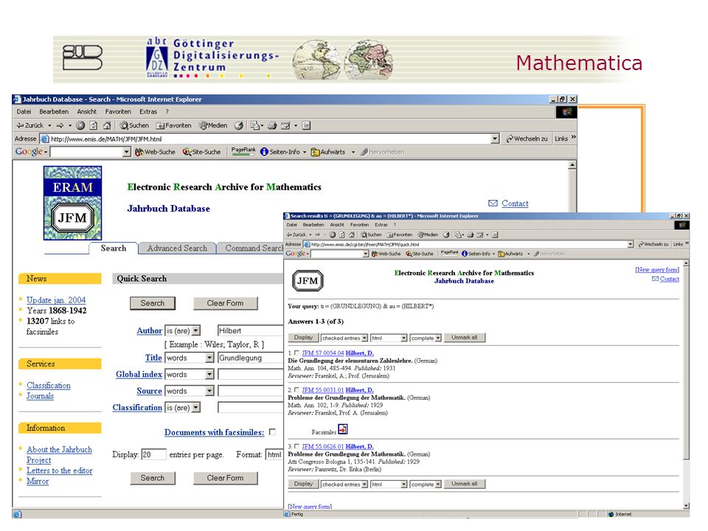Click Seiten-Info in the Jahrbuch Database window's Google toolbar
The height and width of the screenshot is (531, 708).
coord(280,152)
